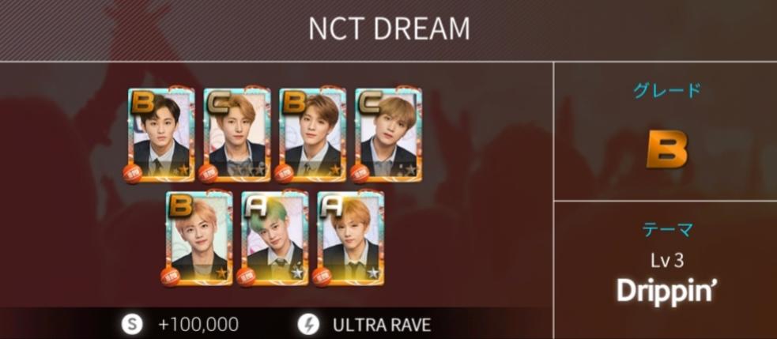Select the orange-haired A-grade card

351,239
